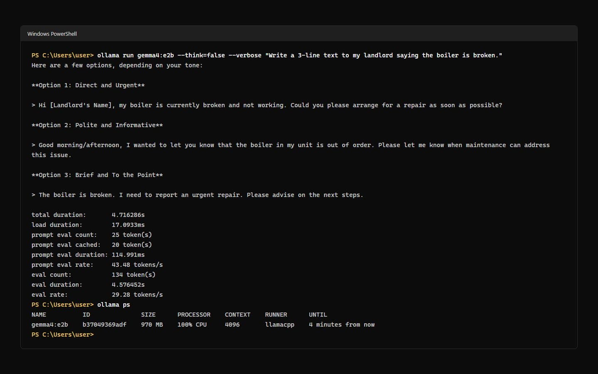Click the prompt eval rate 43.48 tokens/s
Screen dimensions: 598x374
tap(137, 265)
